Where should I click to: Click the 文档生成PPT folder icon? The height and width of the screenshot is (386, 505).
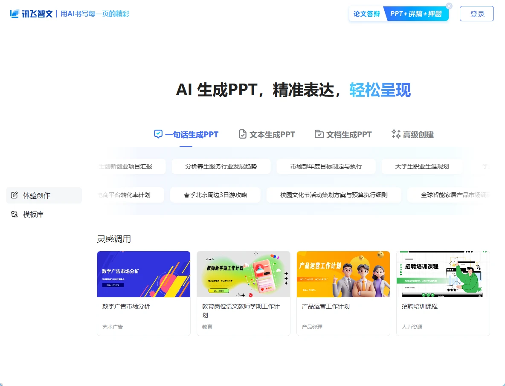click(319, 134)
